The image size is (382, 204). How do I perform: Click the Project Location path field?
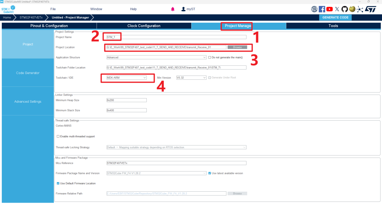pyautogui.click(x=166, y=47)
